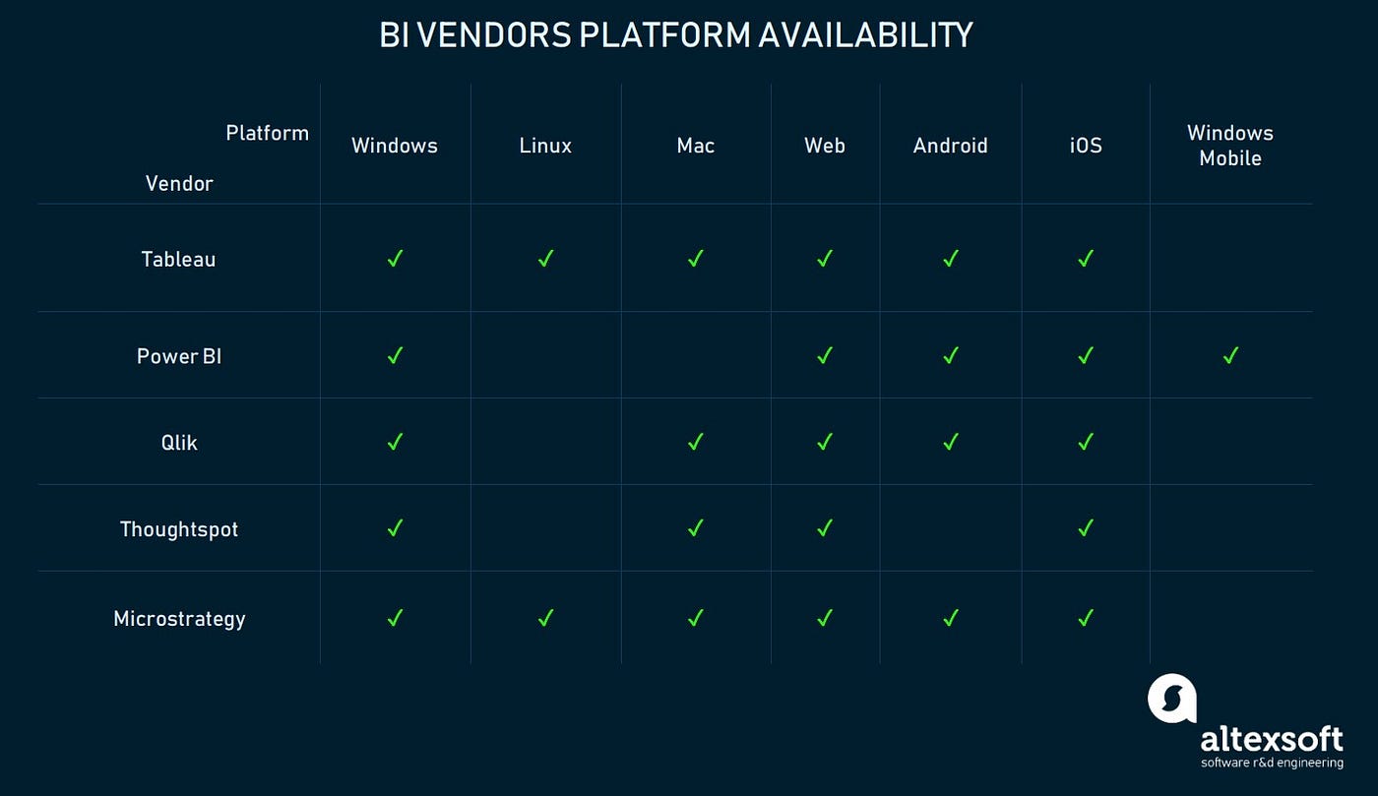1378x796 pixels.
Task: Click the 'BI VENDORS PLATFORM AVAILABILITY' title
Action: pos(676,35)
